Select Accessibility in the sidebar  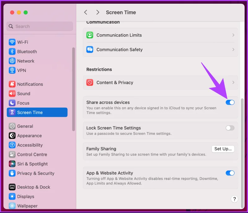(37, 145)
